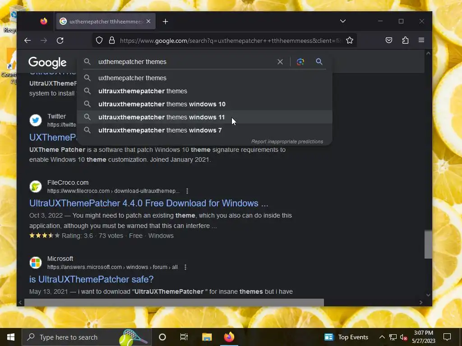The image size is (462, 346).
Task: Open three-dot menu for Microsoft result
Action: click(185, 267)
